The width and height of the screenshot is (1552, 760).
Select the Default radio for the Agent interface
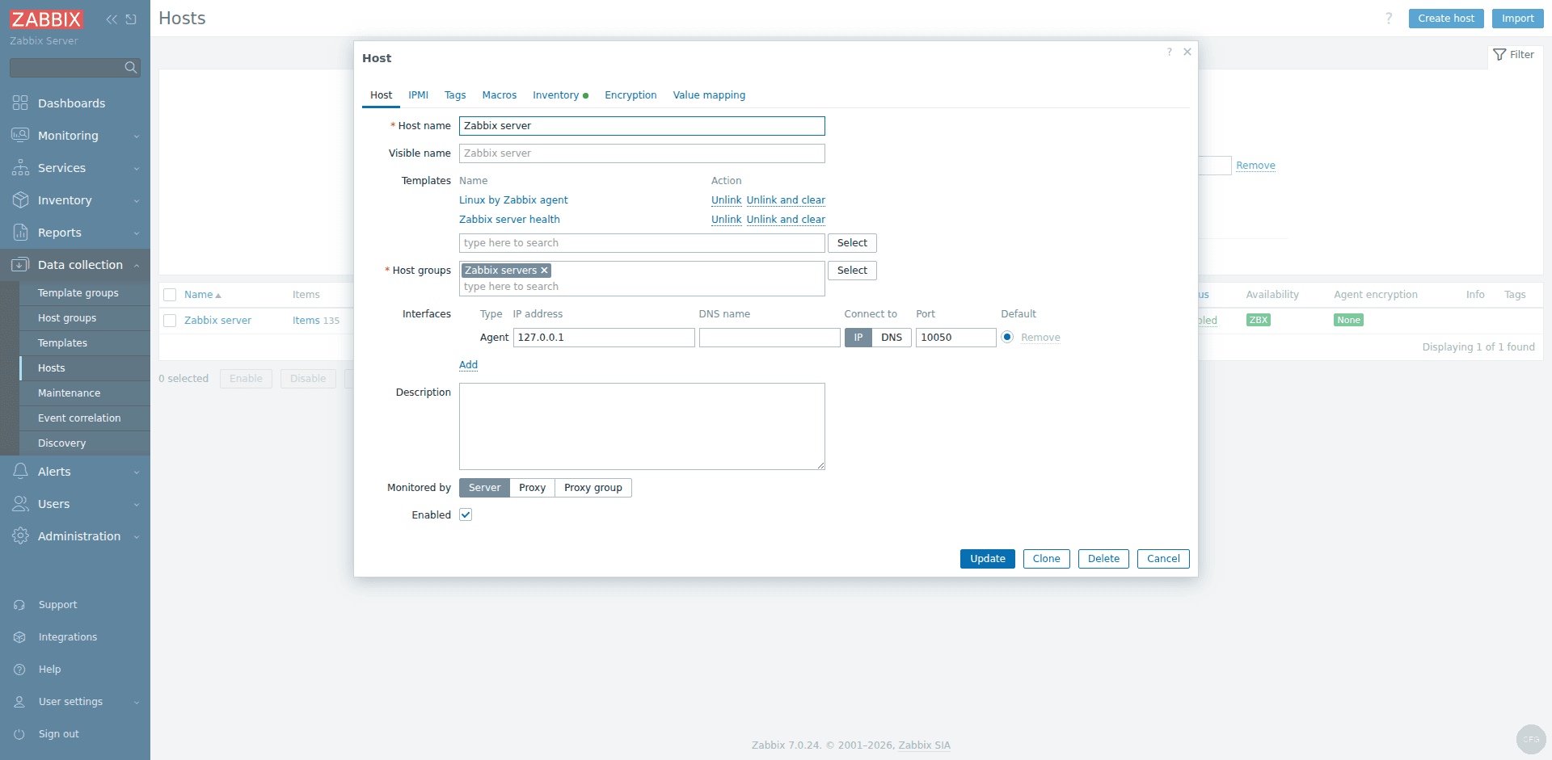[1007, 337]
